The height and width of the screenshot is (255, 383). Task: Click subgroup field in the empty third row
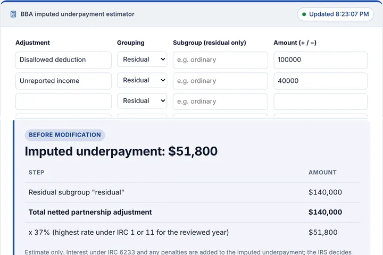coord(220,101)
